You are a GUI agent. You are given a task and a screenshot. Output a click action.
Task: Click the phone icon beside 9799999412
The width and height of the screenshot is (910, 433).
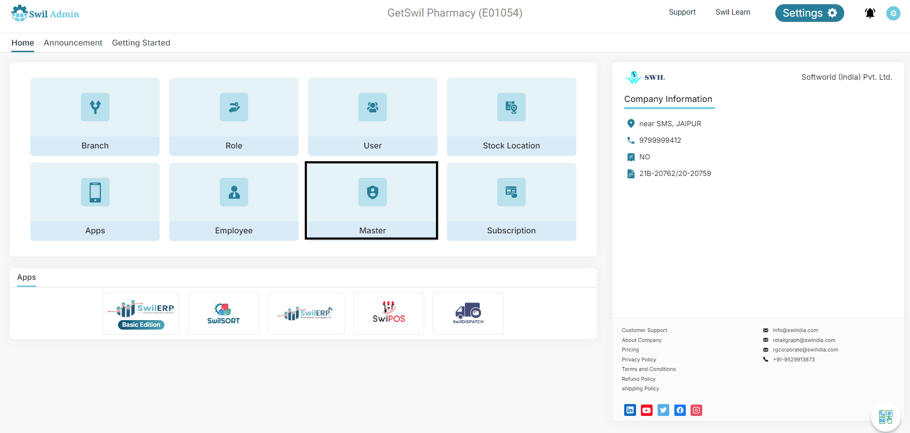(x=631, y=140)
